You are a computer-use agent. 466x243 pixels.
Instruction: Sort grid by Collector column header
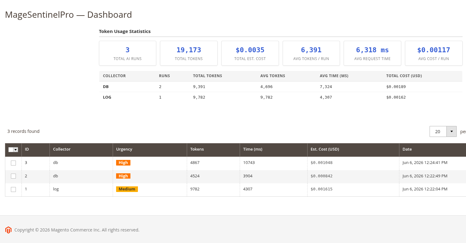pos(81,149)
